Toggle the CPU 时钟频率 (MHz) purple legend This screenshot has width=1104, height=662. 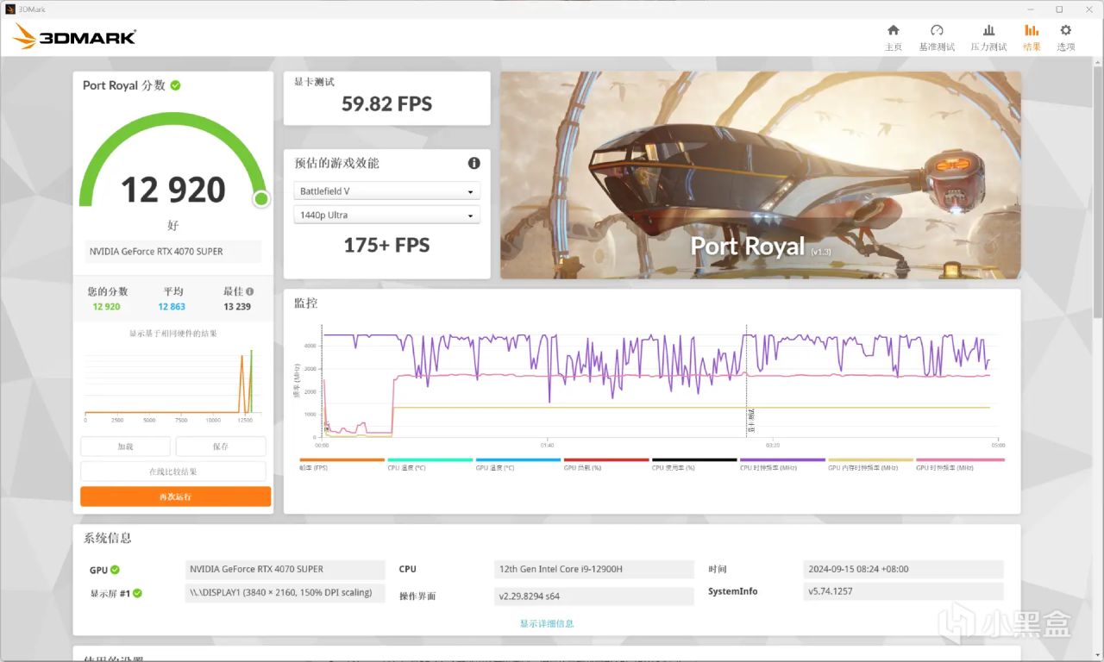click(782, 464)
